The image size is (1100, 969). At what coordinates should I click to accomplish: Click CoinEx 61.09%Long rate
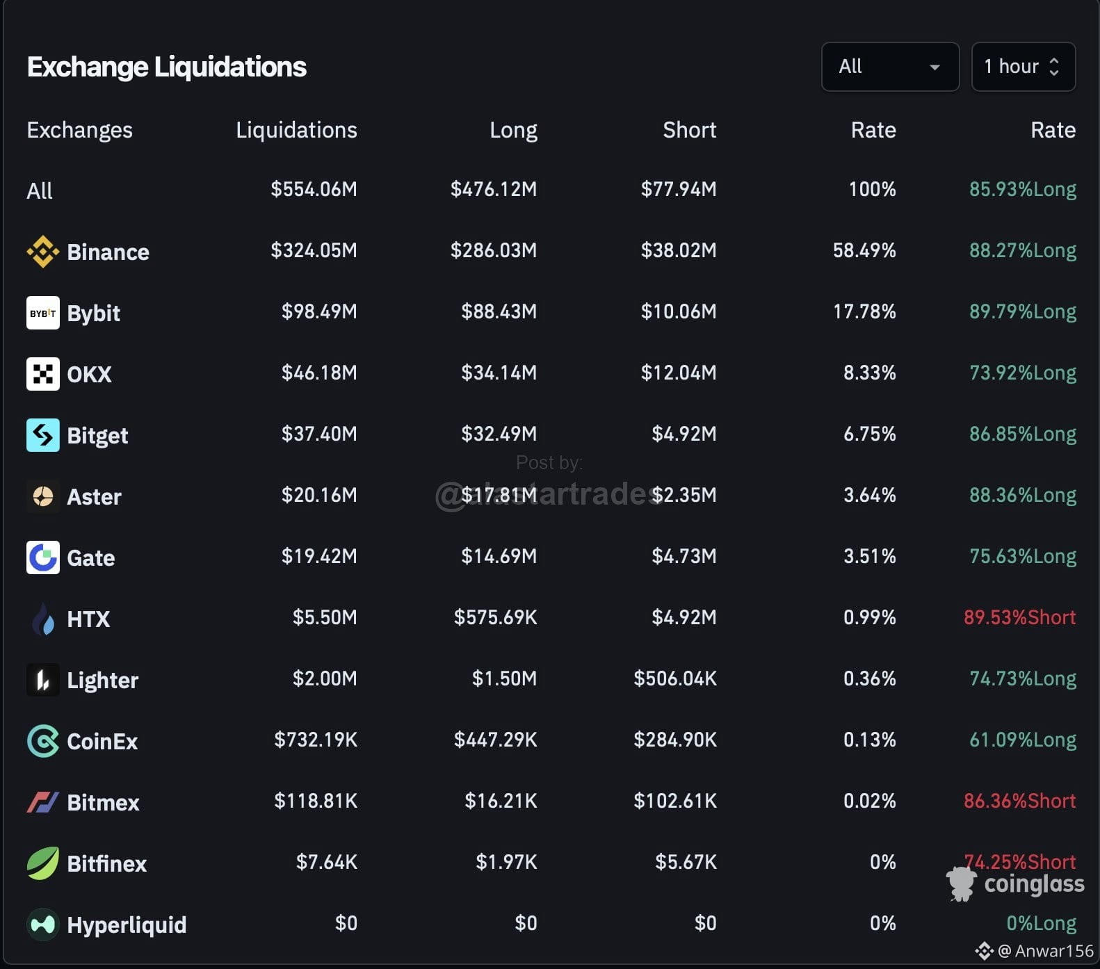pos(1023,740)
